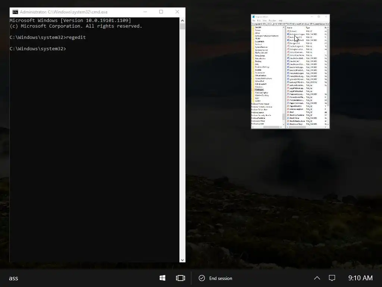Show hidden system tray icons

point(317,278)
